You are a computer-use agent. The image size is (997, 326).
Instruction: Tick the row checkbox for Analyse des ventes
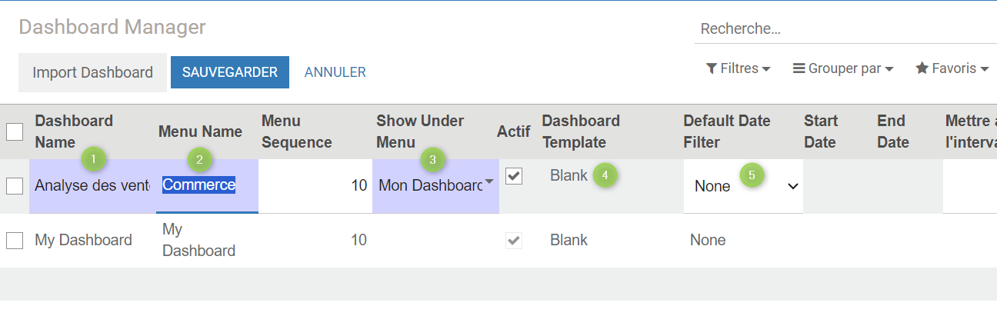(x=15, y=185)
